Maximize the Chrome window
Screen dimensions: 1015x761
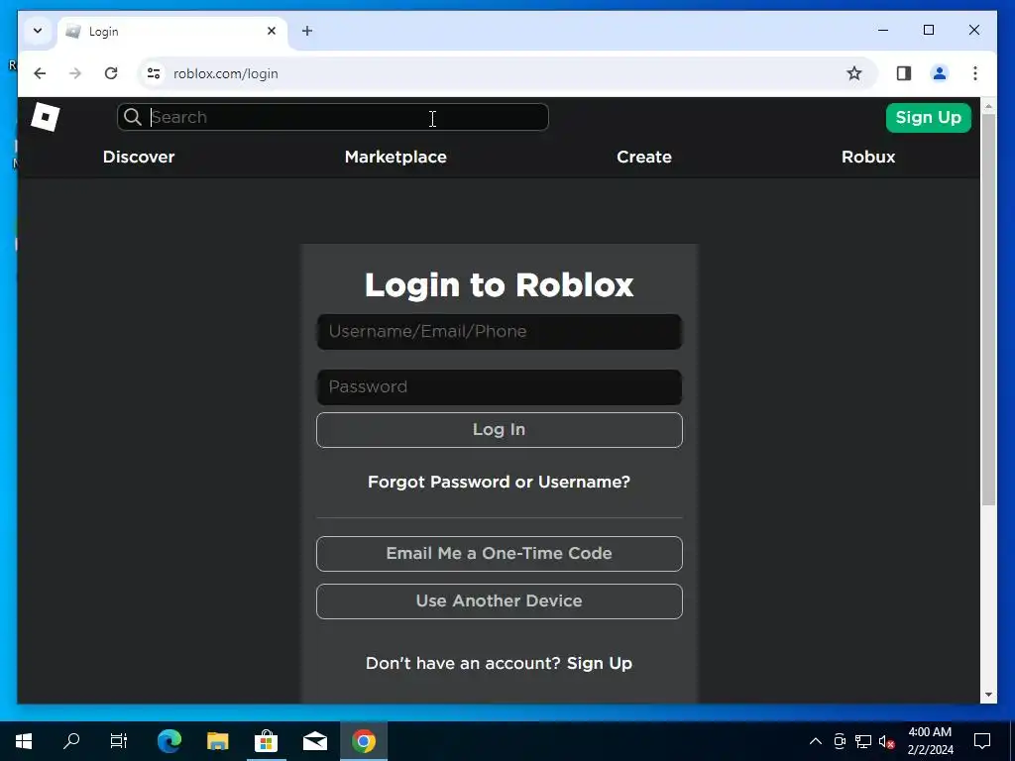(928, 30)
